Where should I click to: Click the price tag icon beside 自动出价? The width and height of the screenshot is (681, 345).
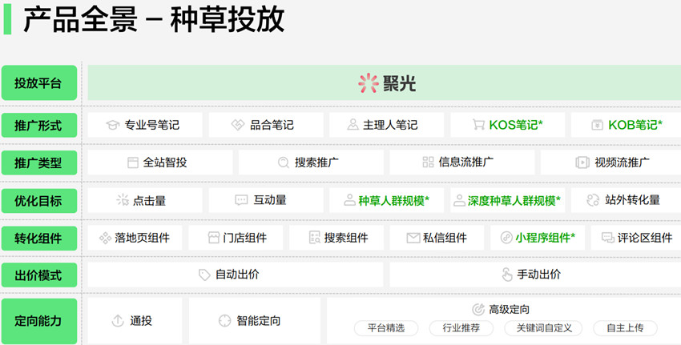point(204,275)
